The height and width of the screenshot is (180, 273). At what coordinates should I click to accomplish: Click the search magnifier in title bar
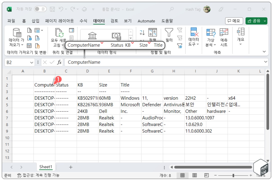pos(171,9)
